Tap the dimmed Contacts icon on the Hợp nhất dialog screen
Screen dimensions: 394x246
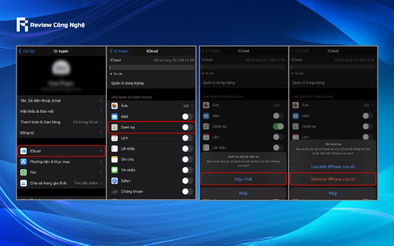click(206, 126)
